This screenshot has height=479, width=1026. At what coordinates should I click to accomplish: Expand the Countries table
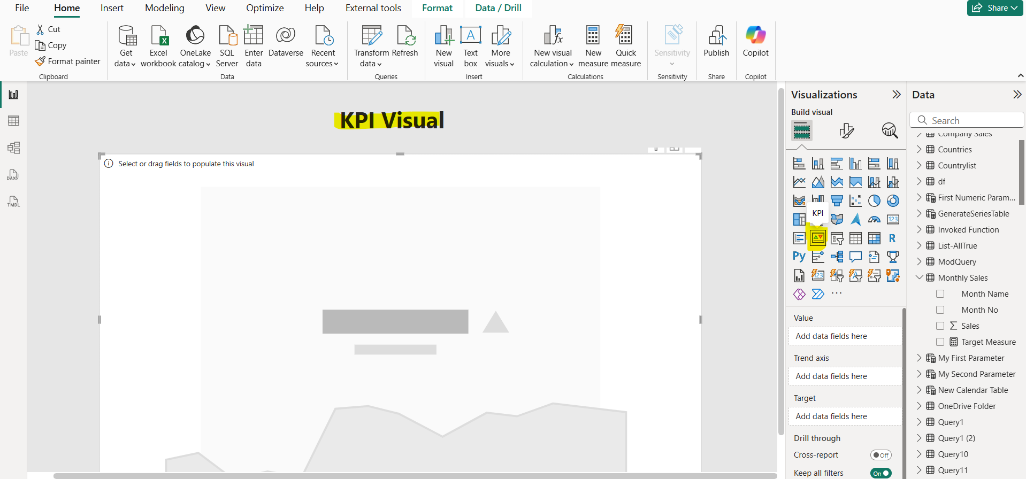pos(920,150)
